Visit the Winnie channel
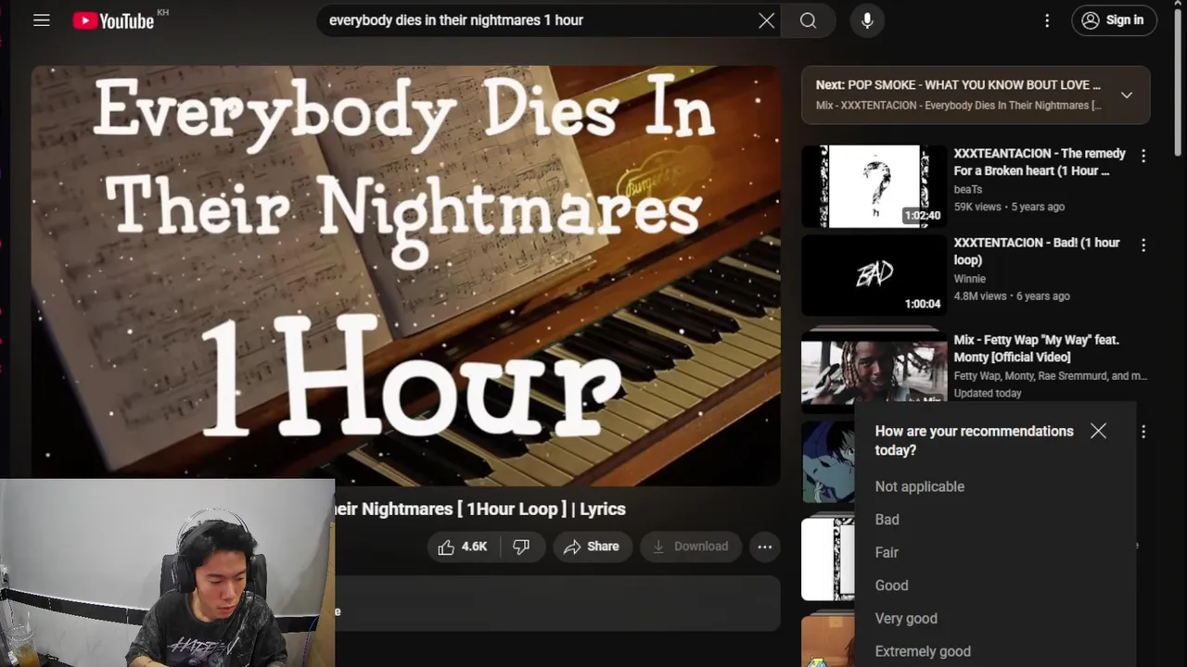 pos(969,278)
